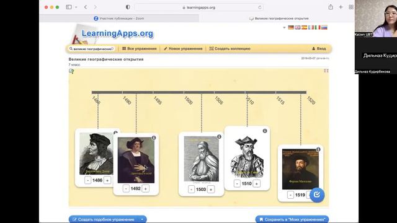Decrease the 1503 year with minus
Screen dimensions: 397x223
point(192,190)
